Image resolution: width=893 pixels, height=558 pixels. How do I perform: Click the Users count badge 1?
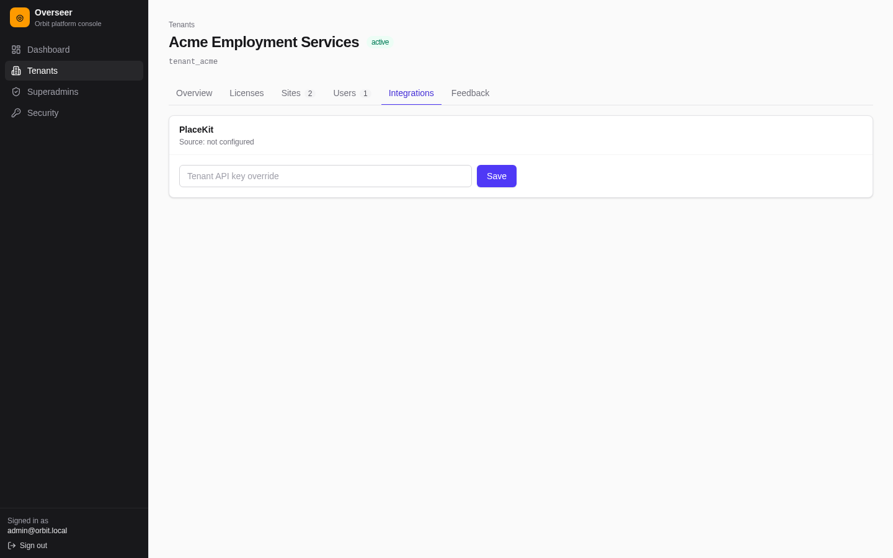(365, 94)
